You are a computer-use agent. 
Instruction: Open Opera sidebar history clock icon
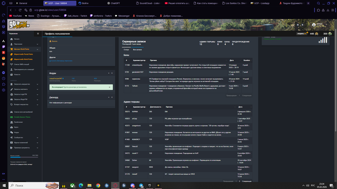tap(4, 79)
